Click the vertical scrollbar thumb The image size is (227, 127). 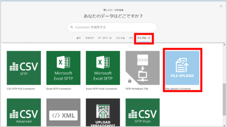[224, 99]
